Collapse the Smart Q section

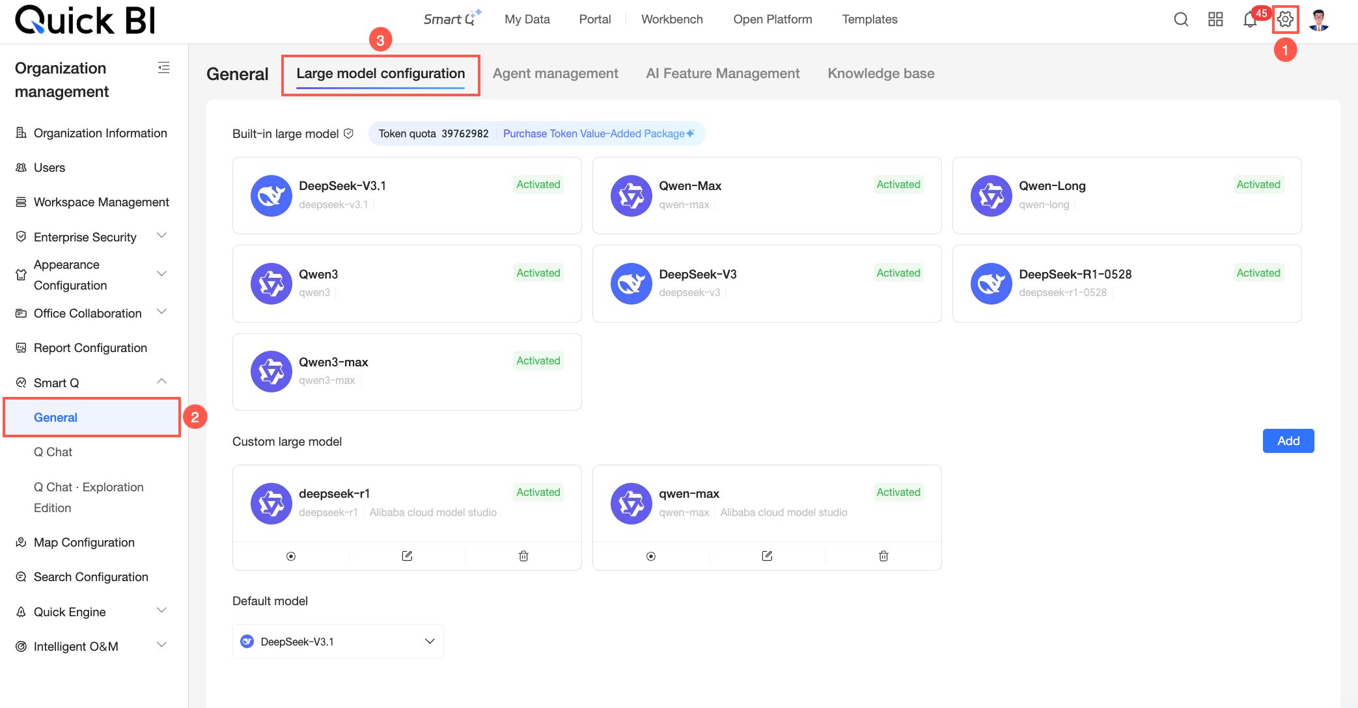(162, 381)
